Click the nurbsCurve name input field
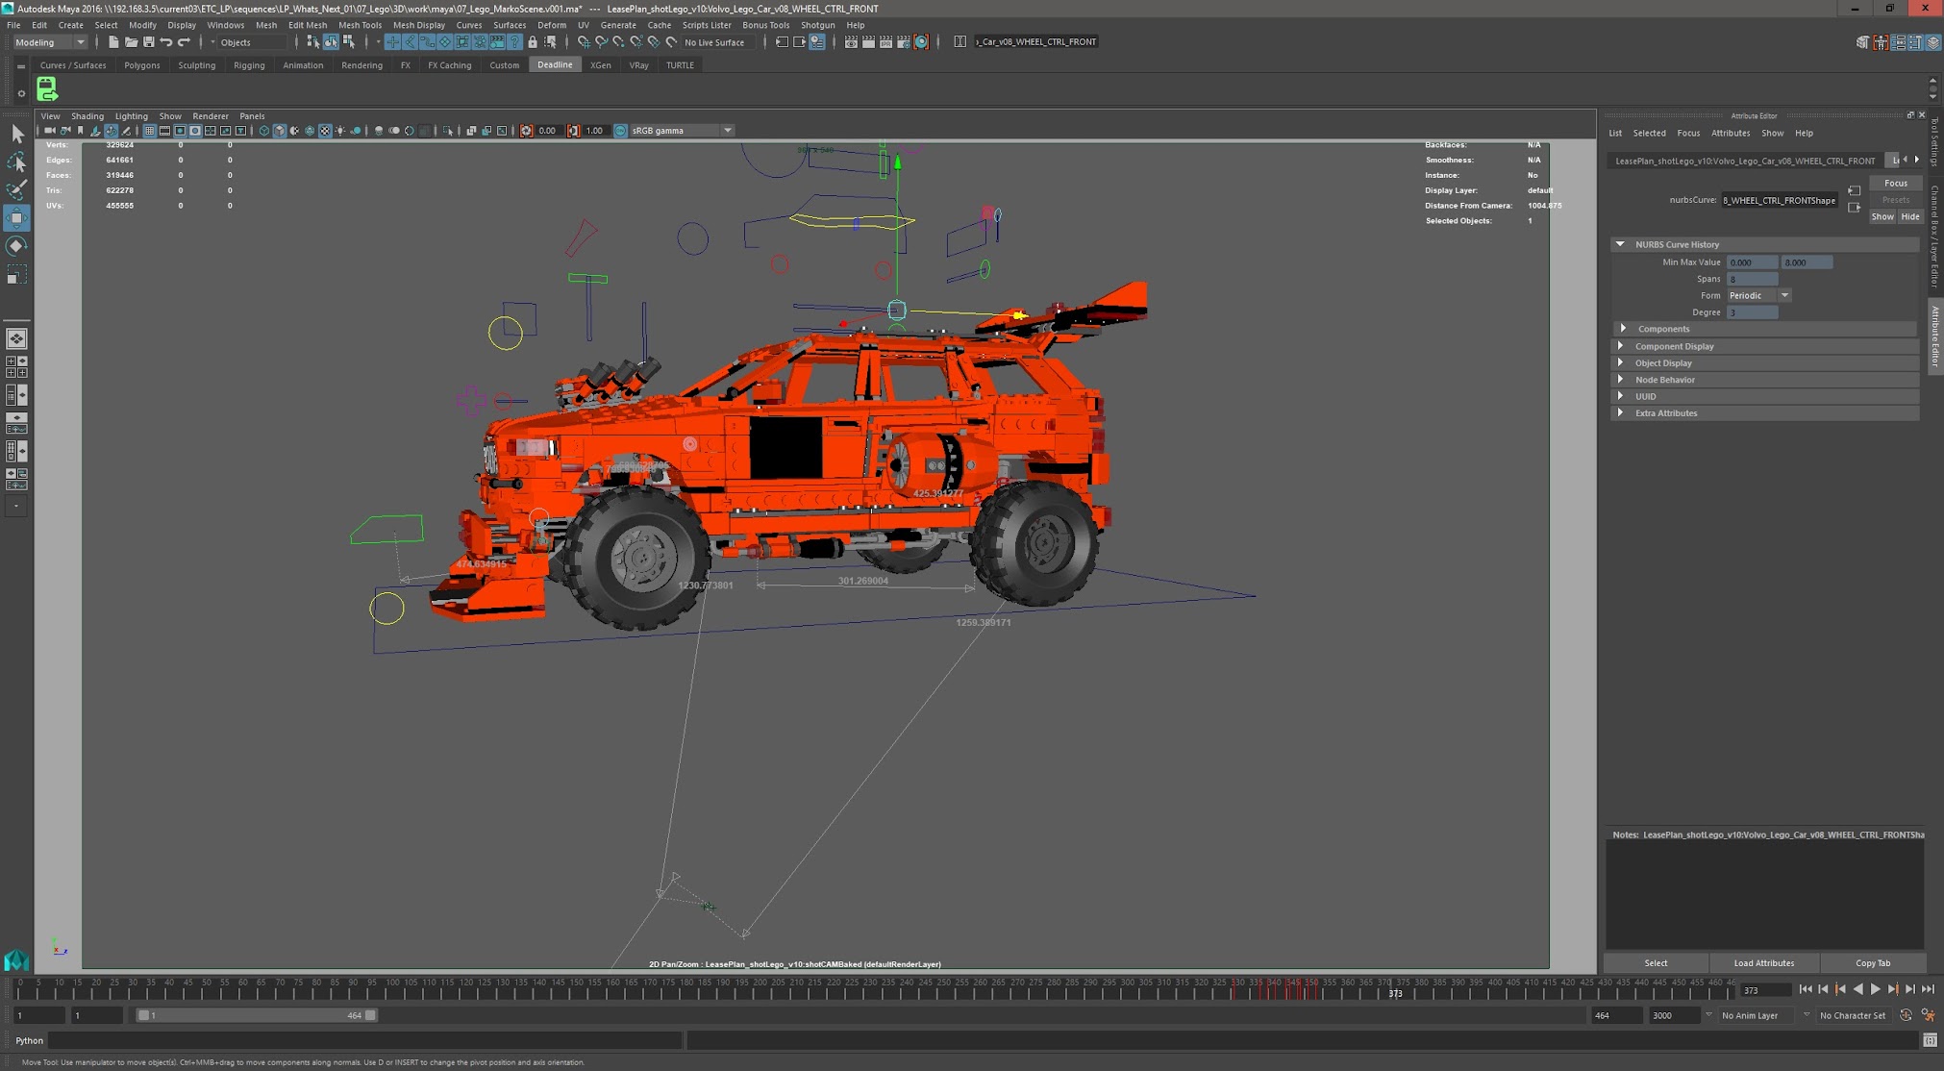Screen dimensions: 1944x1071 point(1779,200)
